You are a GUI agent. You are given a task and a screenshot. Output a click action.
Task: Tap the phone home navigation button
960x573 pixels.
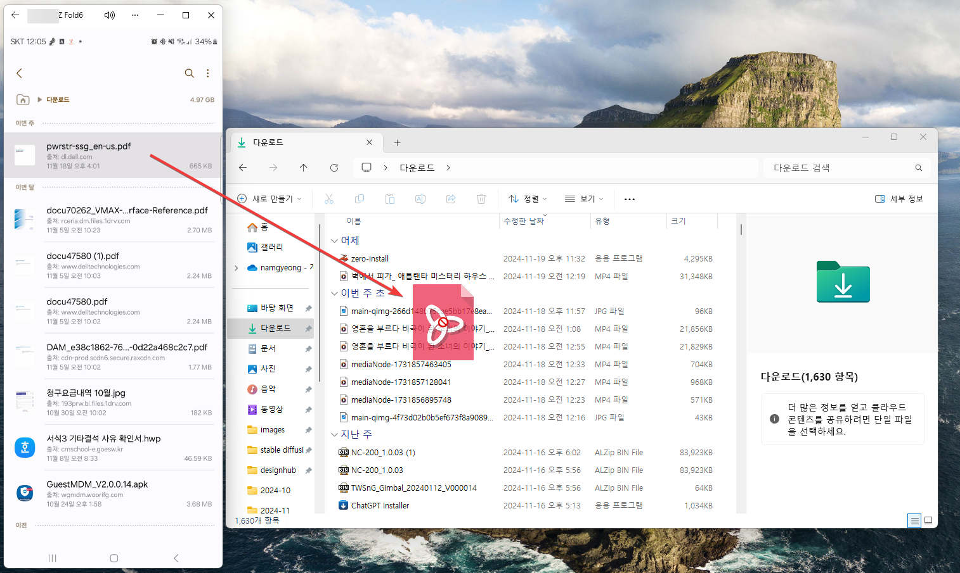(114, 558)
